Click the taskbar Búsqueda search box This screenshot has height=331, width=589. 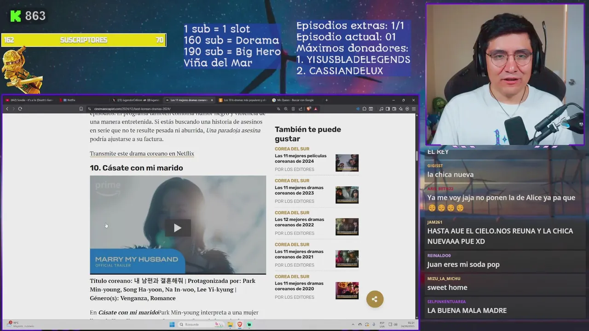tap(201, 325)
